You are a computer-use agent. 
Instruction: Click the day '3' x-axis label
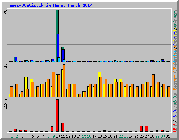(22, 136)
